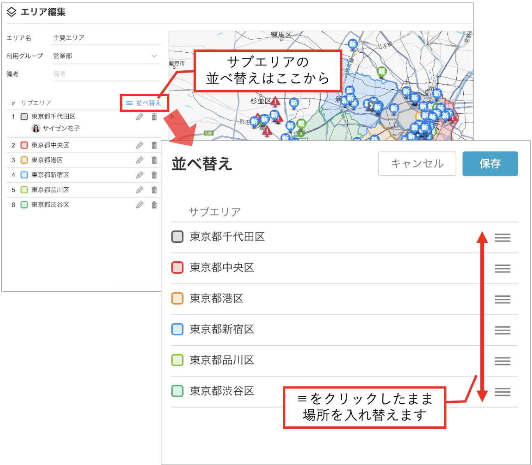Click the layers icon beside エリア編集
The image size is (532, 465).
pos(12,12)
